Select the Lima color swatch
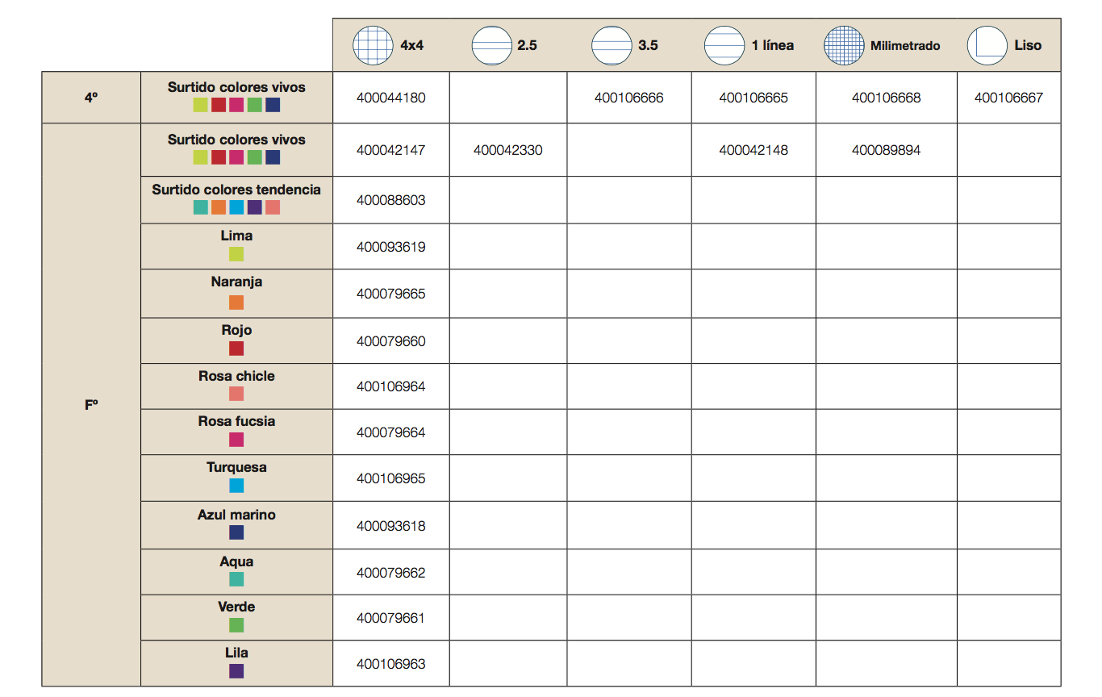This screenshot has height=697, width=1102. (x=236, y=254)
